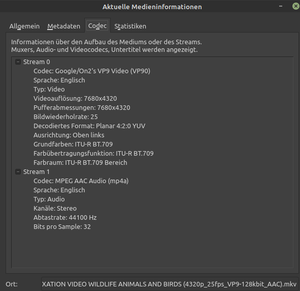Select the Kanäle Stereo row
Image resolution: width=300 pixels, height=291 pixels.
click(x=55, y=209)
